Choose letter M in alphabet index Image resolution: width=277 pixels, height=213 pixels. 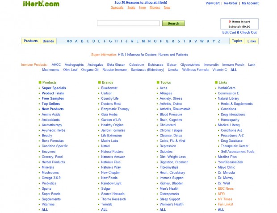coord(143,41)
